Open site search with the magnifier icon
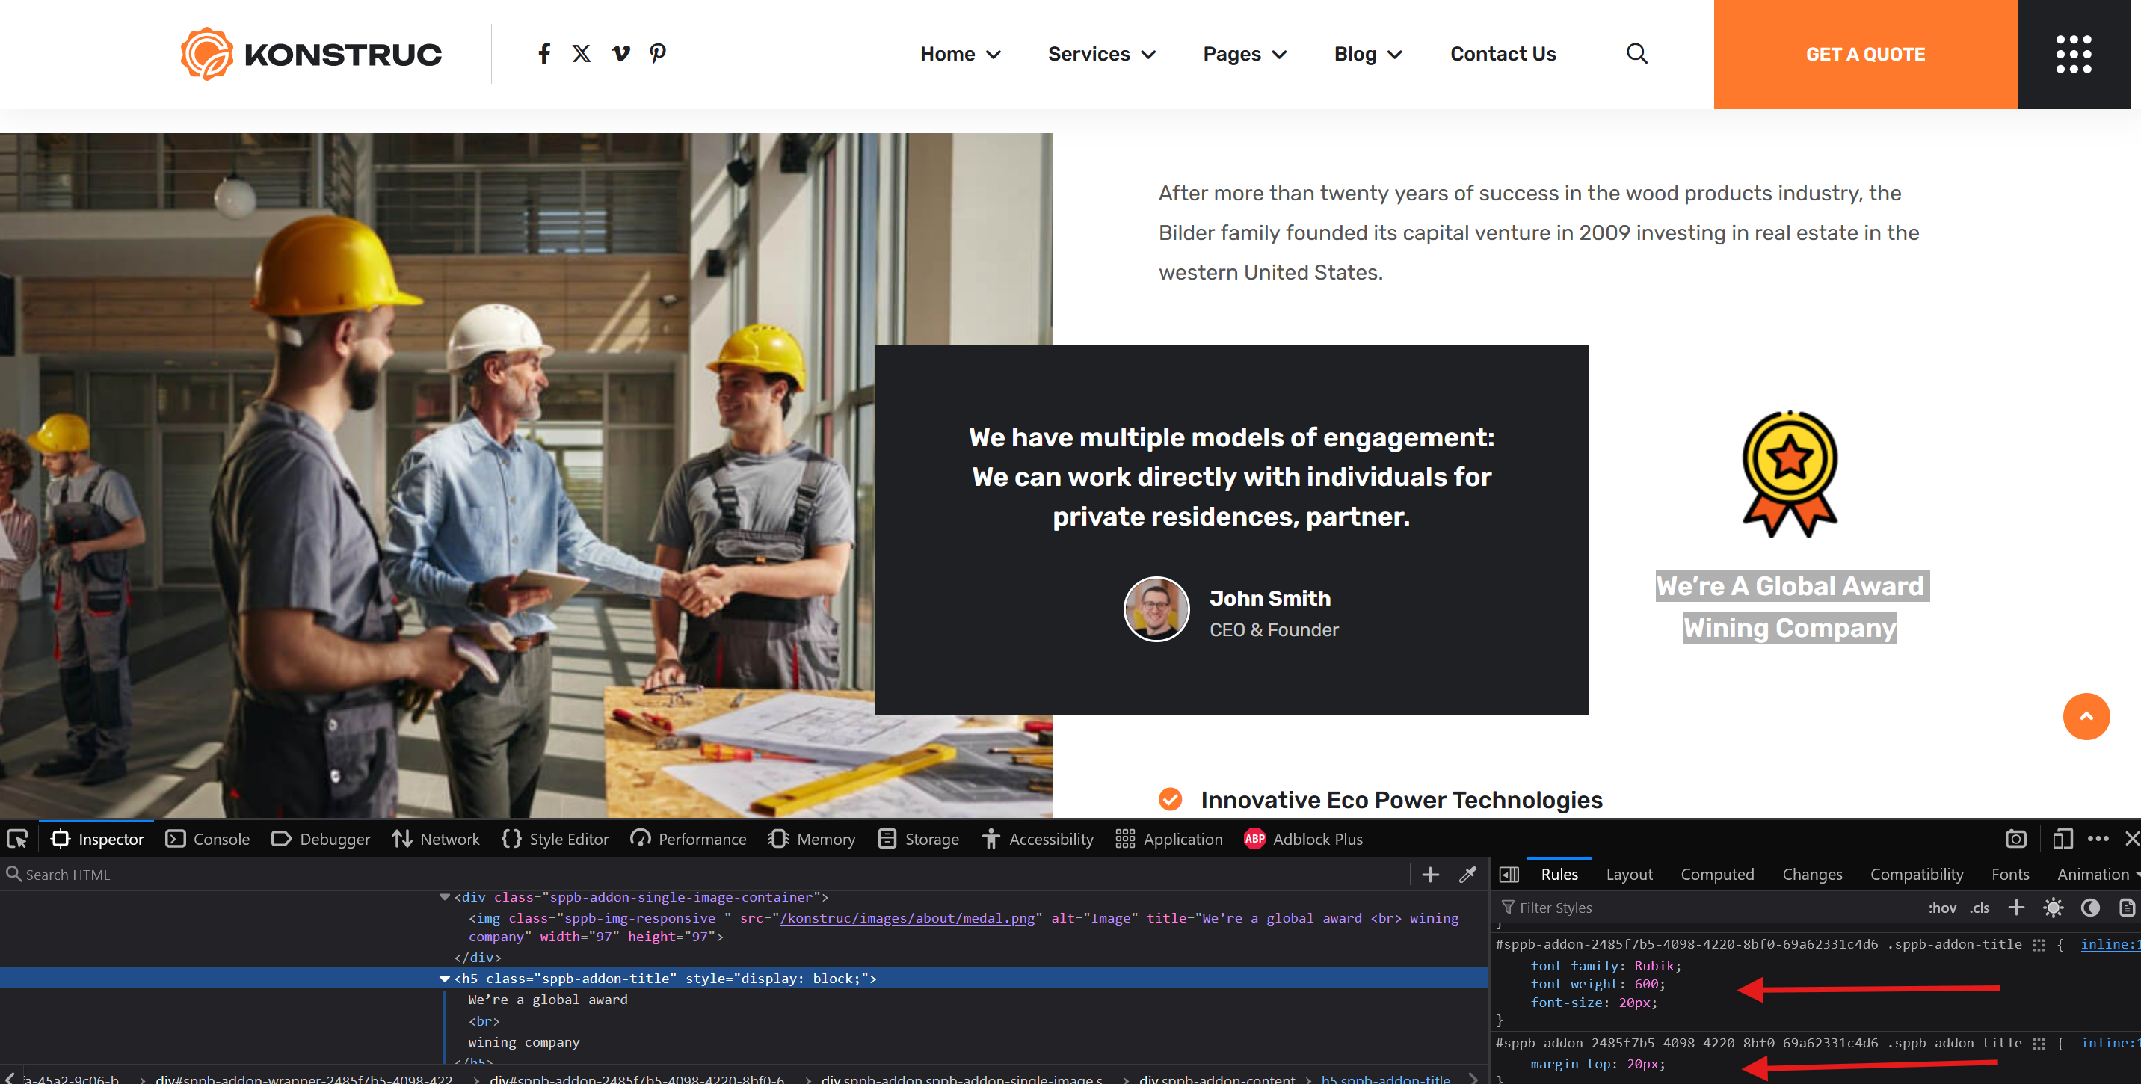Screen dimensions: 2141x1084 click(1636, 53)
